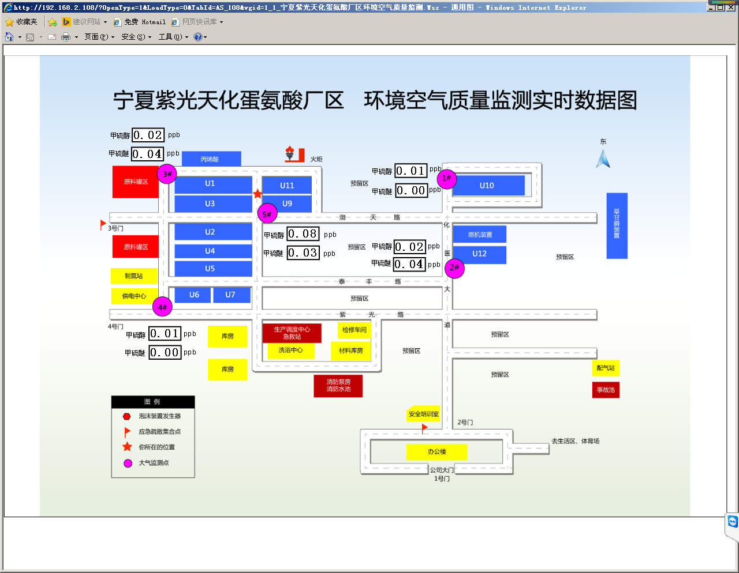Click the Add to Favorites Bar icon
Viewport: 739px width, 573px height.
point(53,22)
